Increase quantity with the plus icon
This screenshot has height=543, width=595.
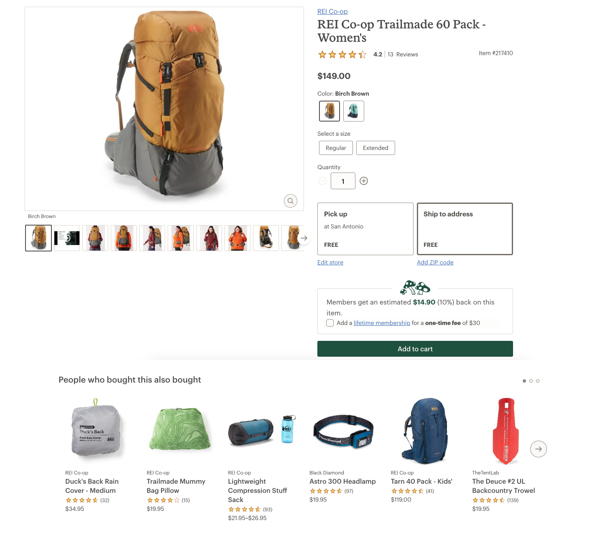click(364, 181)
